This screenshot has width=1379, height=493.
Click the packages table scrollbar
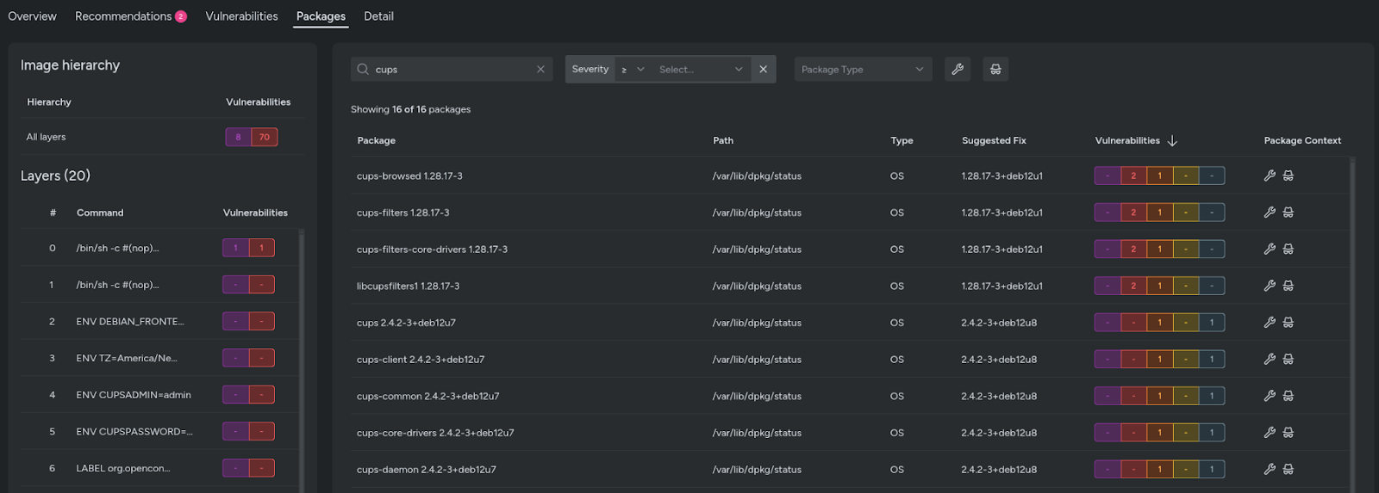click(1352, 325)
